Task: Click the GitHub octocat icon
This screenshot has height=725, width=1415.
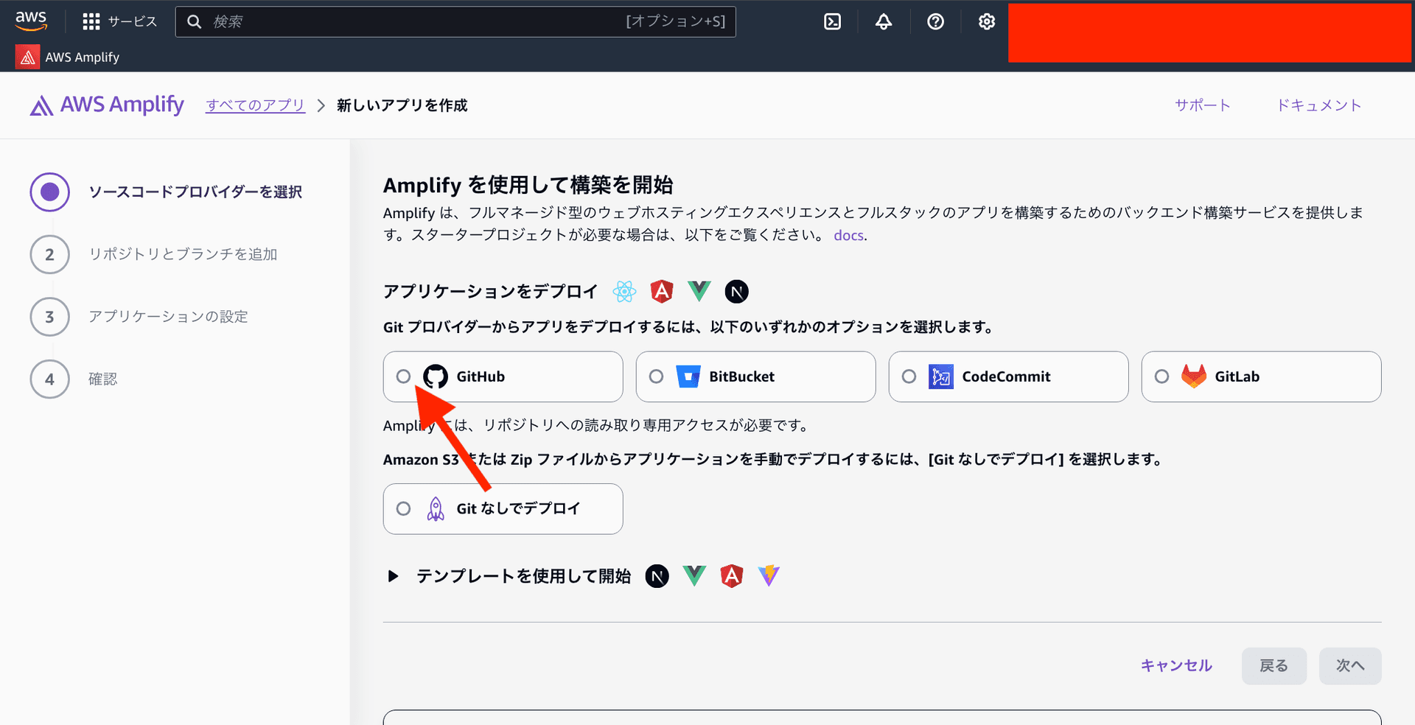Action: (x=436, y=376)
